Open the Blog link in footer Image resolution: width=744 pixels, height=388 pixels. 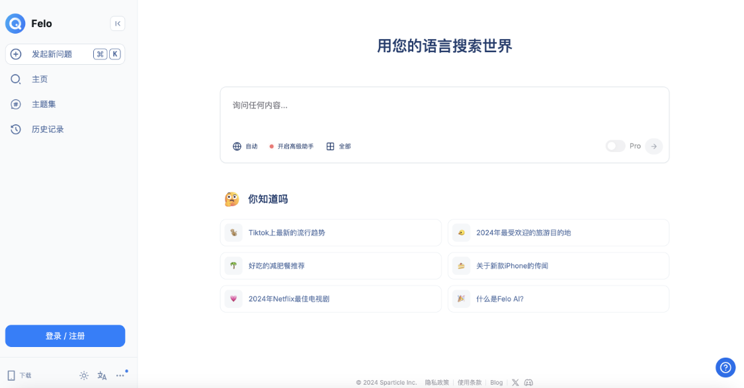coord(497,382)
